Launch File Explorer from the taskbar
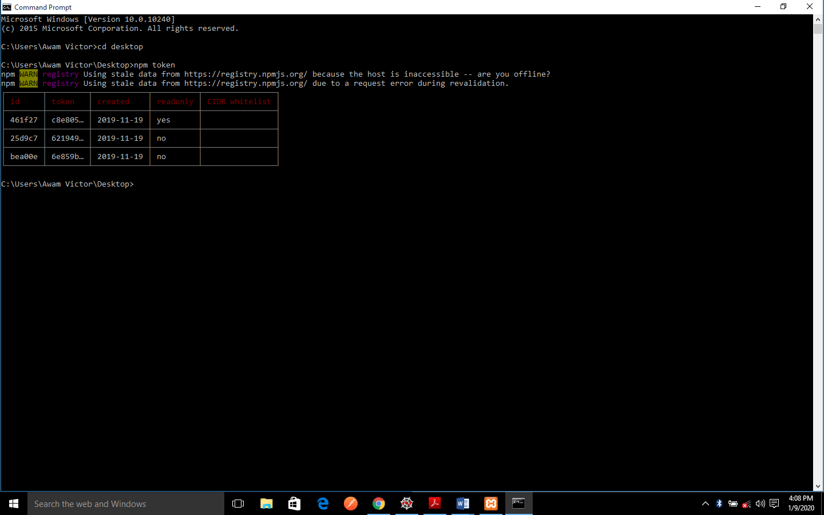Screen dimensions: 824x515 pyautogui.click(x=266, y=504)
